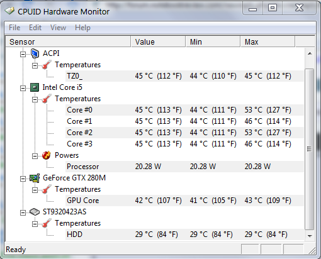Click the Ready status bar text

pos(16,250)
